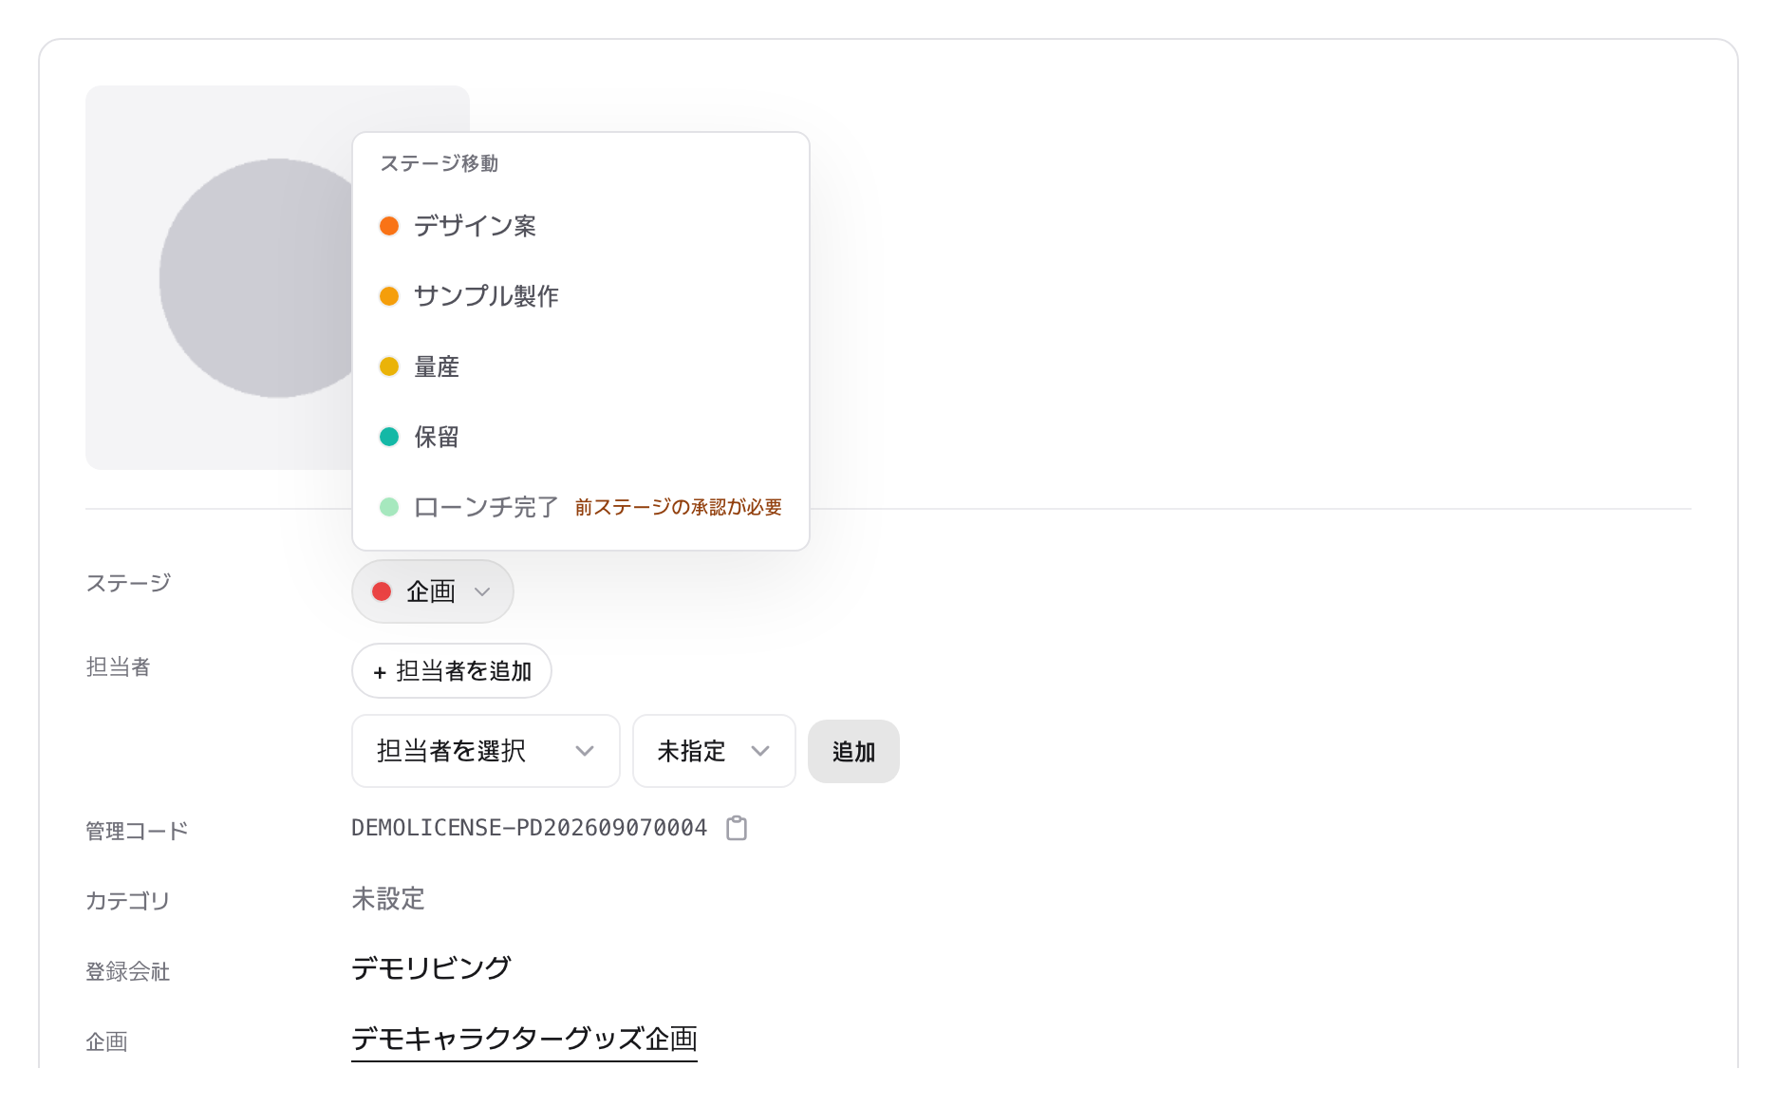Click the + 担当者を追加 button
Image resolution: width=1777 pixels, height=1106 pixels.
click(x=452, y=671)
